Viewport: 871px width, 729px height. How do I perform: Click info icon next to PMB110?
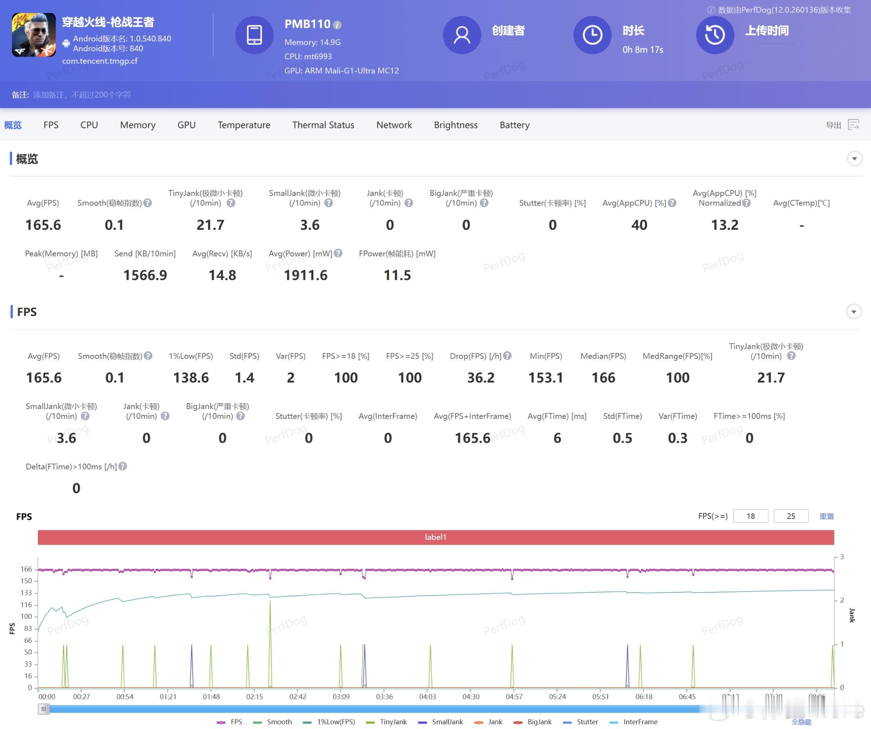pos(338,25)
